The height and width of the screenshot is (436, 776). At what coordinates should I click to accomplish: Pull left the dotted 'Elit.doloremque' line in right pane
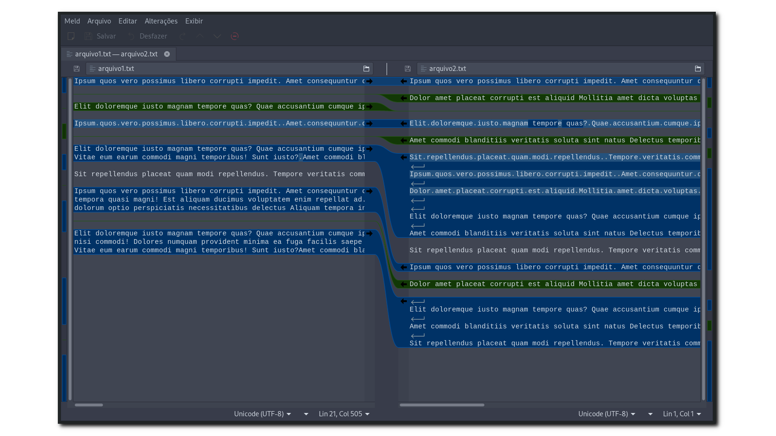[404, 124]
